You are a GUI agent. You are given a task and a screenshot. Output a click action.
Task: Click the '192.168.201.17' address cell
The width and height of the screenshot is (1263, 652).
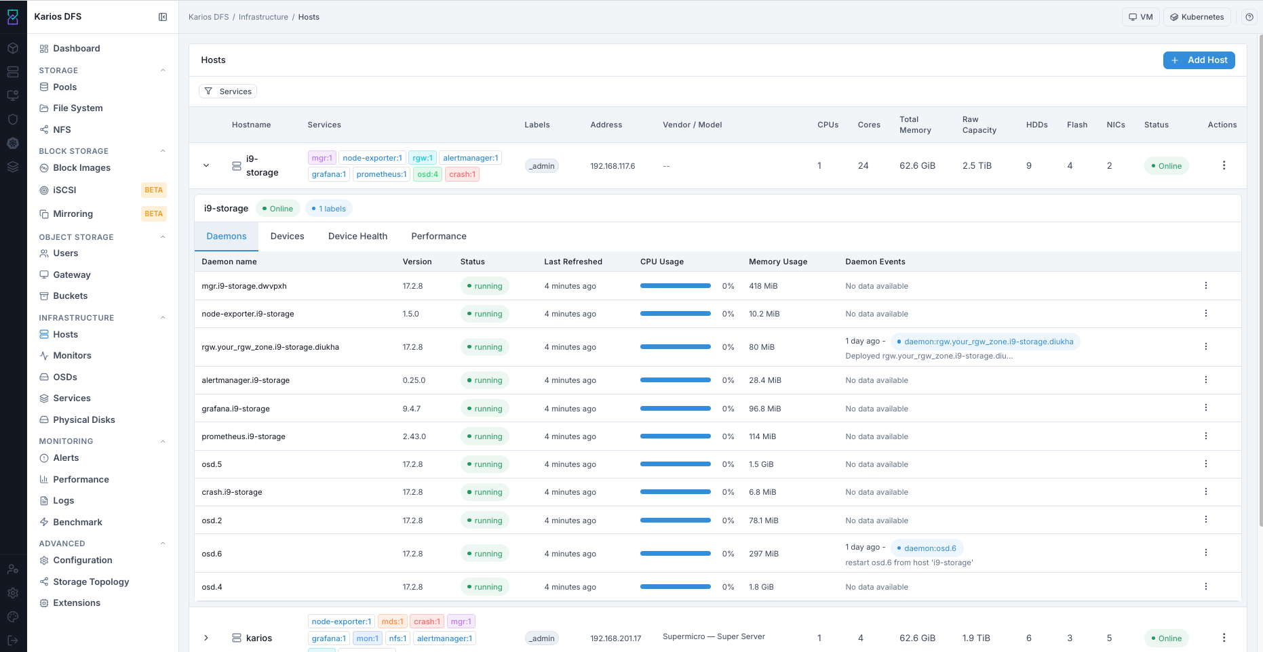tap(616, 638)
